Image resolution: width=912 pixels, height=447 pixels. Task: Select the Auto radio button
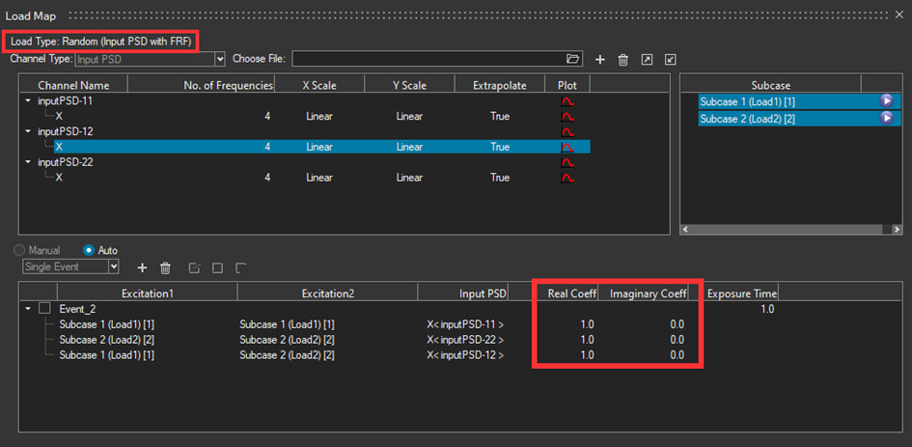(x=91, y=251)
